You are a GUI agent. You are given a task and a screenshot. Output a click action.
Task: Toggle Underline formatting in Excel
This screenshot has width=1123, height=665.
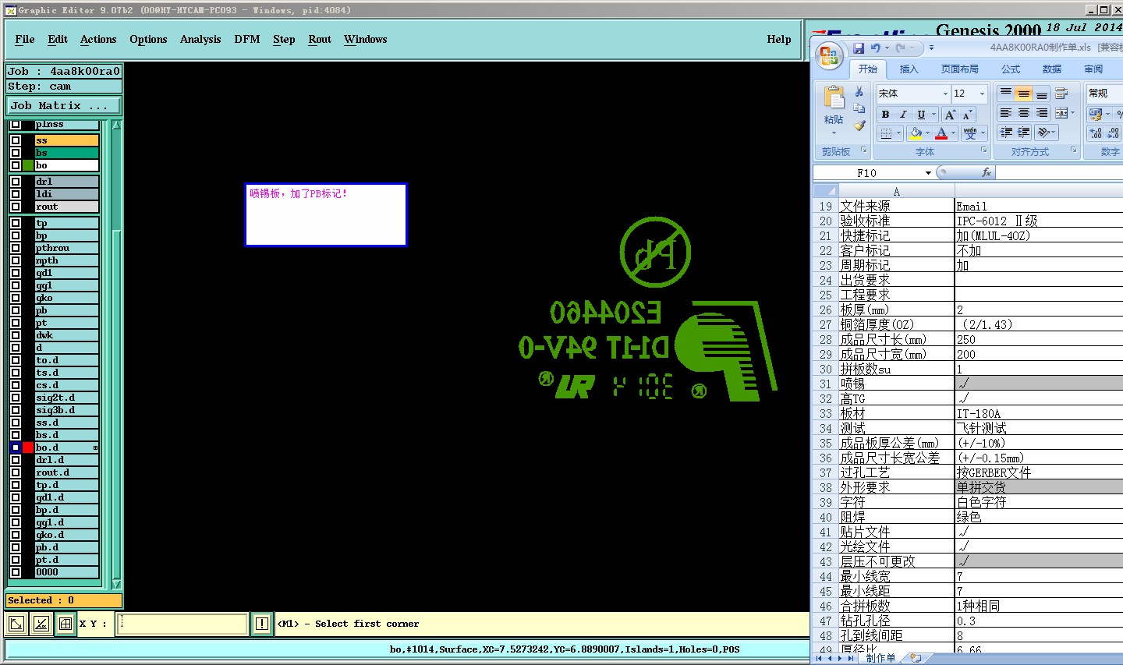[x=921, y=115]
